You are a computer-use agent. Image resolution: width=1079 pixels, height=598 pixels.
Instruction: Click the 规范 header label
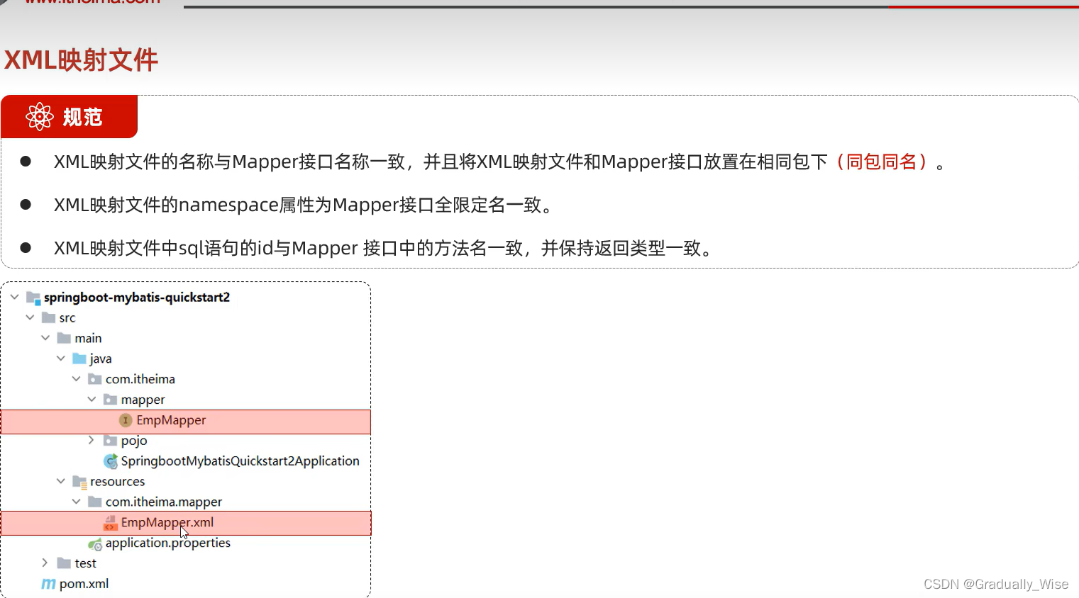pyautogui.click(x=83, y=117)
